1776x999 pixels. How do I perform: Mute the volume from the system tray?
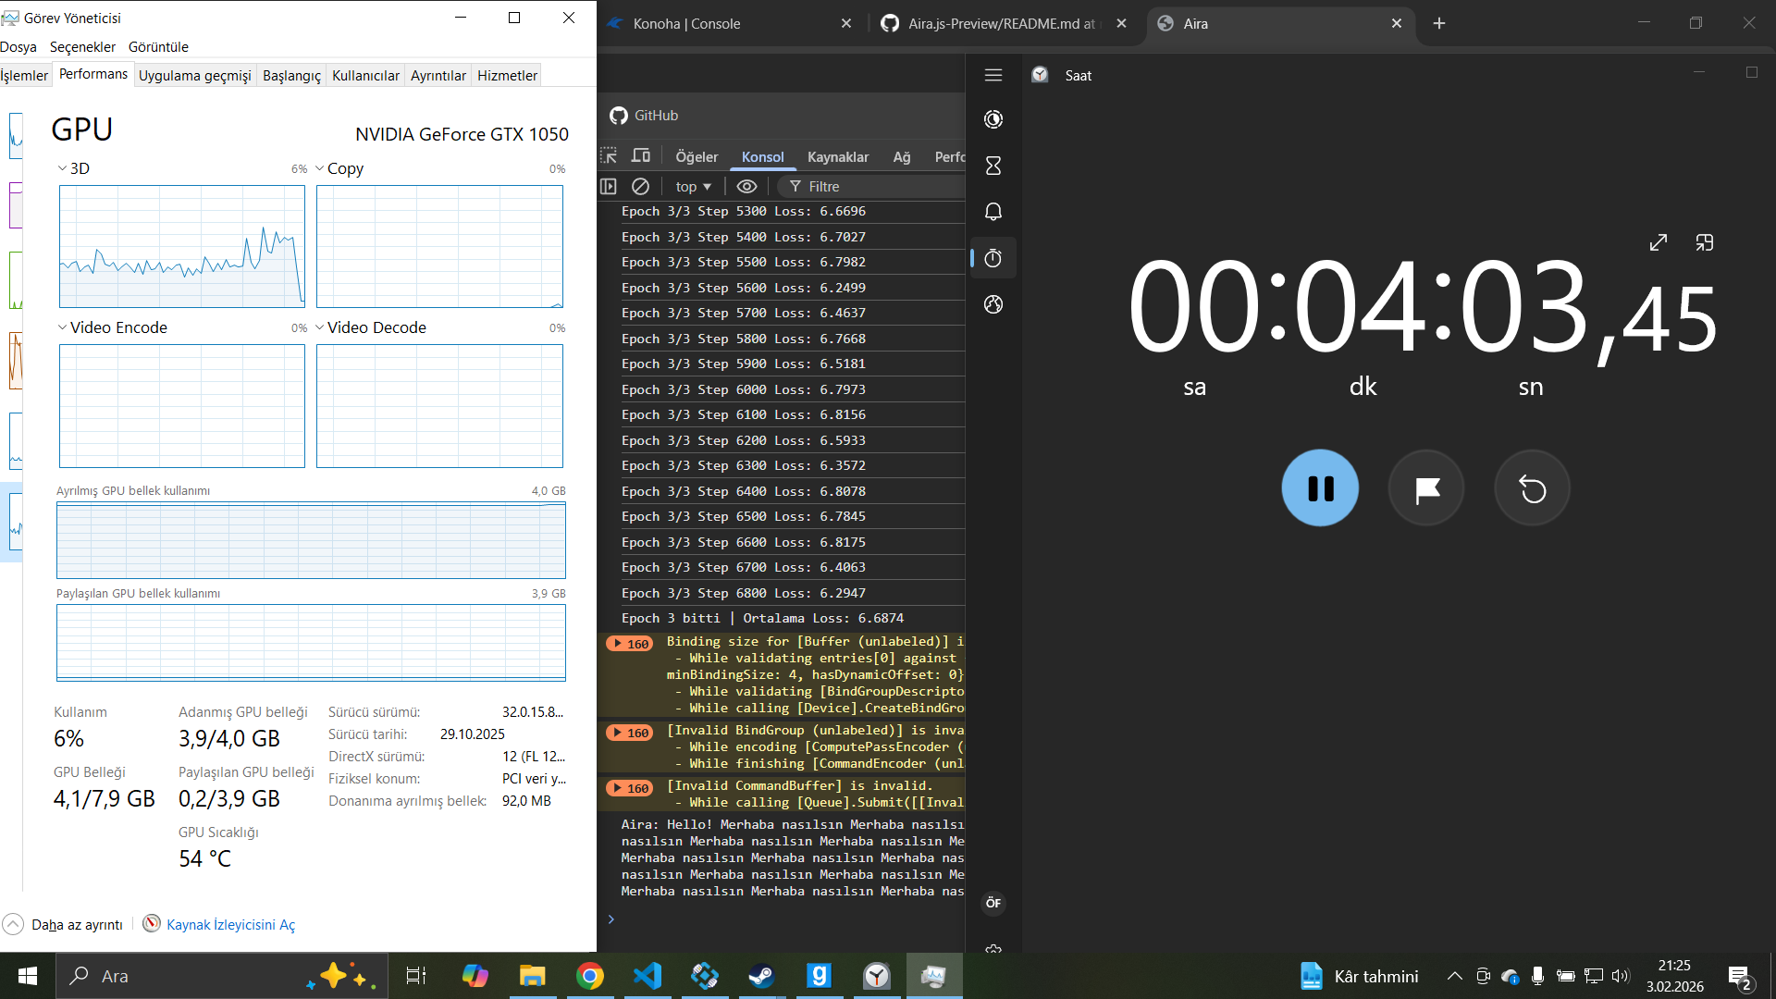coord(1619,975)
